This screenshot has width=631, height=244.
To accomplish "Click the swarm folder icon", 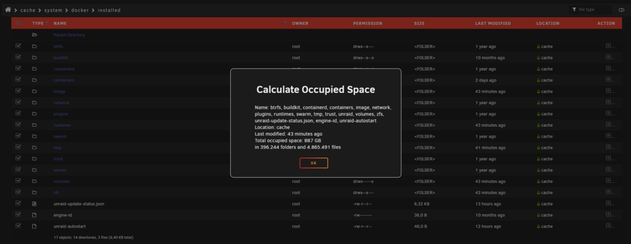I will 35,136.
